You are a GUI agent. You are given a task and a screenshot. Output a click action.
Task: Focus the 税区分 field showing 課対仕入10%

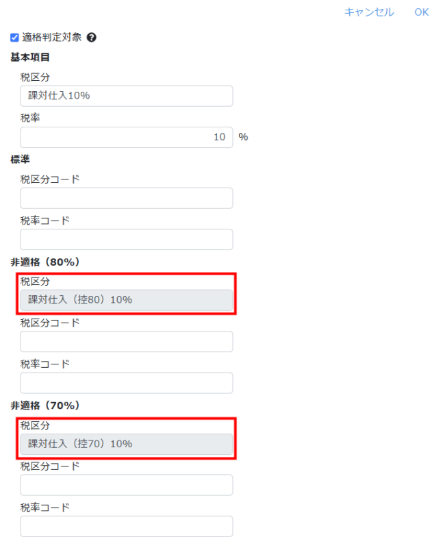(x=127, y=96)
